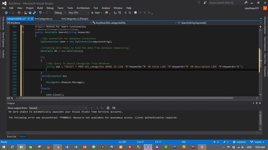Image resolution: width=268 pixels, height=150 pixels.
Task: Open the Team menu
Action: tap(60, 8)
